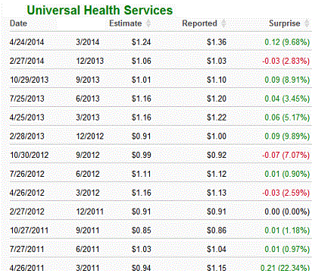
Task: Click the $0.85 estimate for 9/2011
Action: [x=142, y=231]
